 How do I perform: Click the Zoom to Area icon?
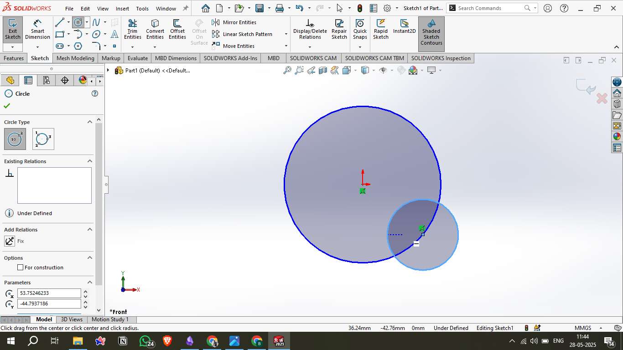click(x=299, y=70)
